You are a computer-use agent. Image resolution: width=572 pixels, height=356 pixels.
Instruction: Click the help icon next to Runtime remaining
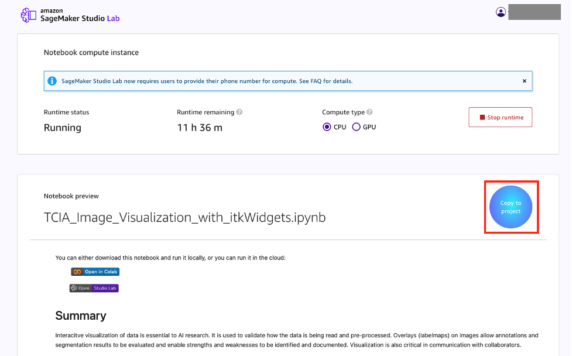(239, 112)
